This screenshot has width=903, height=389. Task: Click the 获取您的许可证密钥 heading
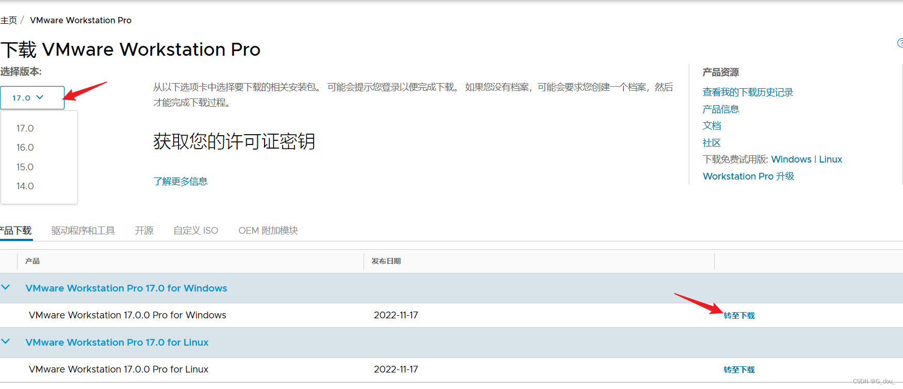point(234,141)
